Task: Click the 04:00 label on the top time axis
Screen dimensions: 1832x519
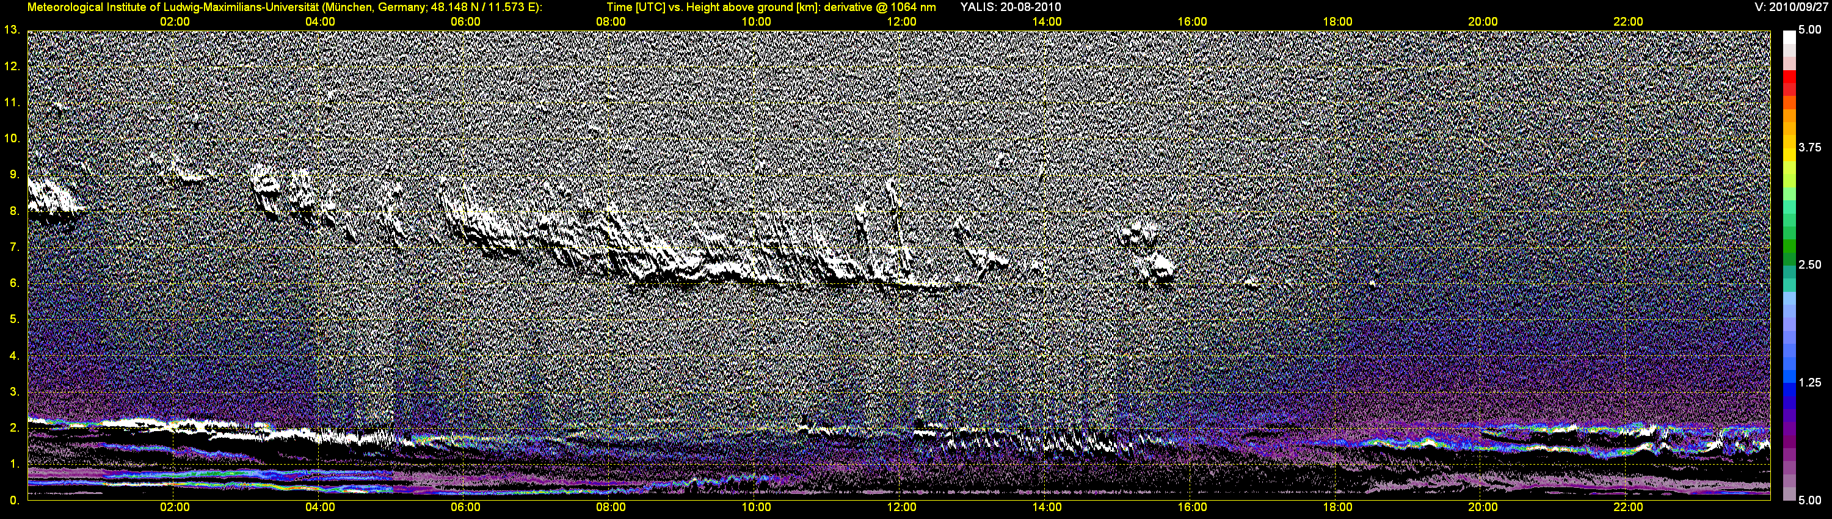Action: point(320,22)
